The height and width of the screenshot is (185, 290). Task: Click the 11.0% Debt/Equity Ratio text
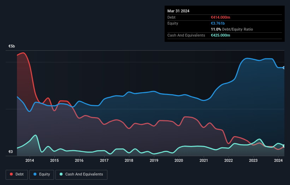click(232, 29)
